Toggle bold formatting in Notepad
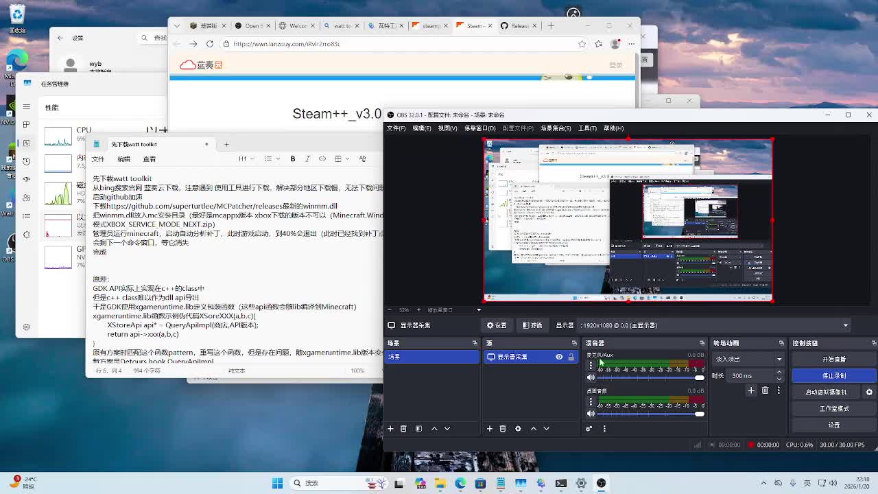Viewport: 878px width, 494px height. (x=293, y=158)
